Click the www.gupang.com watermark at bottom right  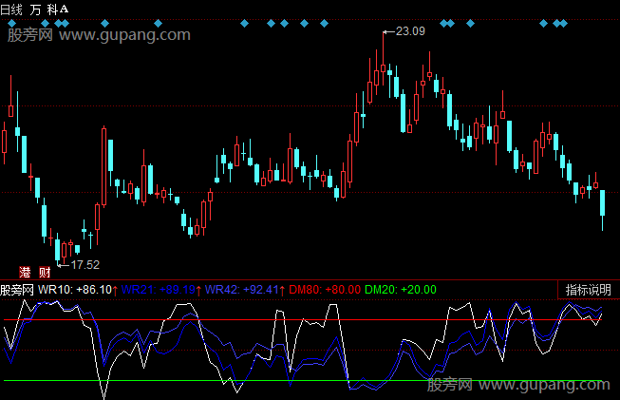point(518,385)
